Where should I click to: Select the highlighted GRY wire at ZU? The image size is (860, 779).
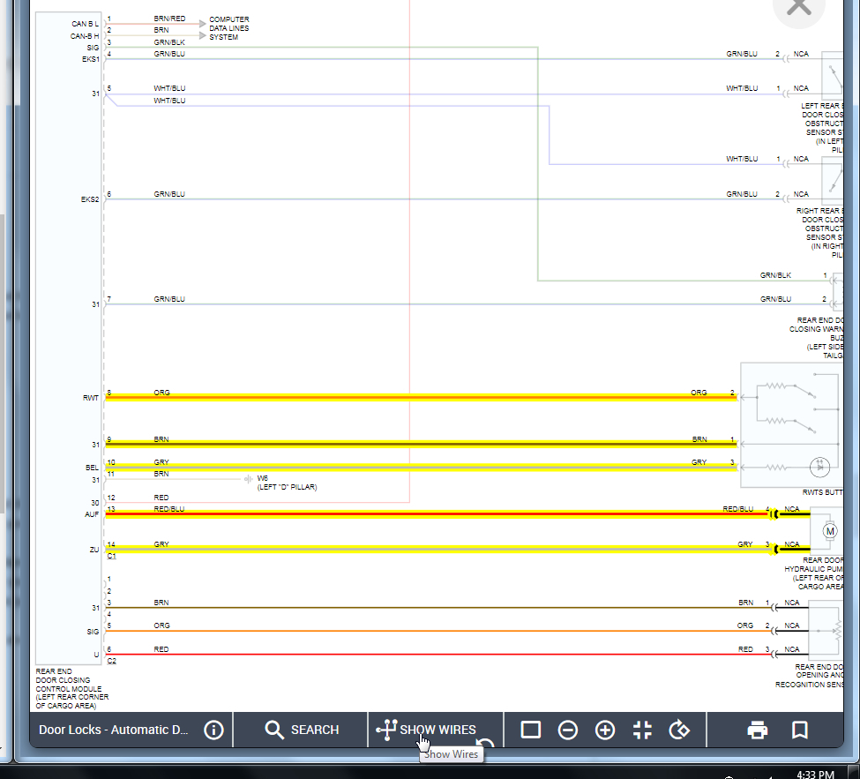438,549
